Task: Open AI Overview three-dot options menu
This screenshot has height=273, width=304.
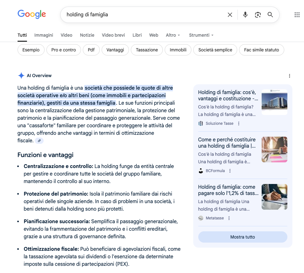Action: (x=289, y=76)
